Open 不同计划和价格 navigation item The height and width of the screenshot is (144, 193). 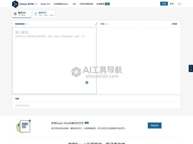pyautogui.click(x=86, y=4)
